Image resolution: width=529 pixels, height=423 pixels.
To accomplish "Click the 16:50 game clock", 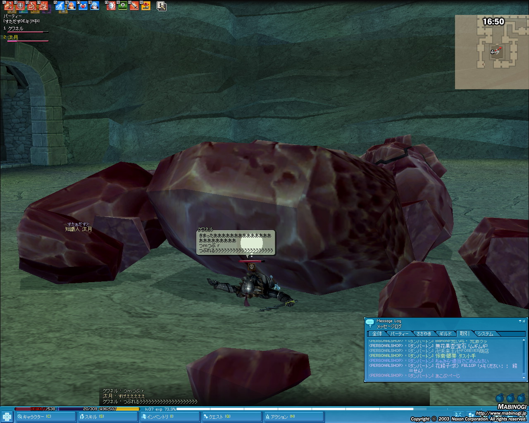I will (493, 21).
